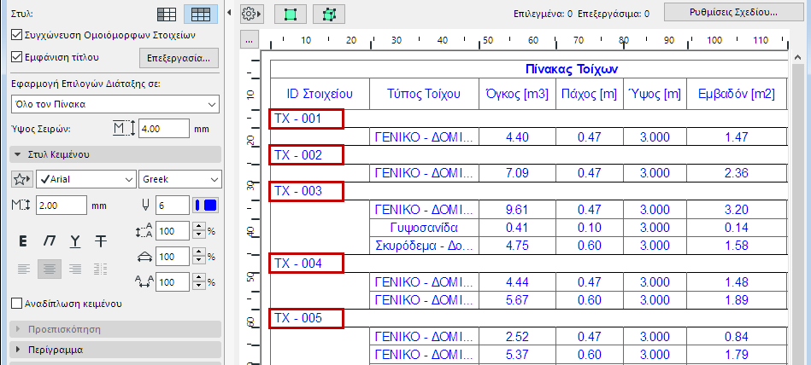The image size is (811, 365).
Task: Select the Όγκος [m3] column header
Action: (517, 94)
